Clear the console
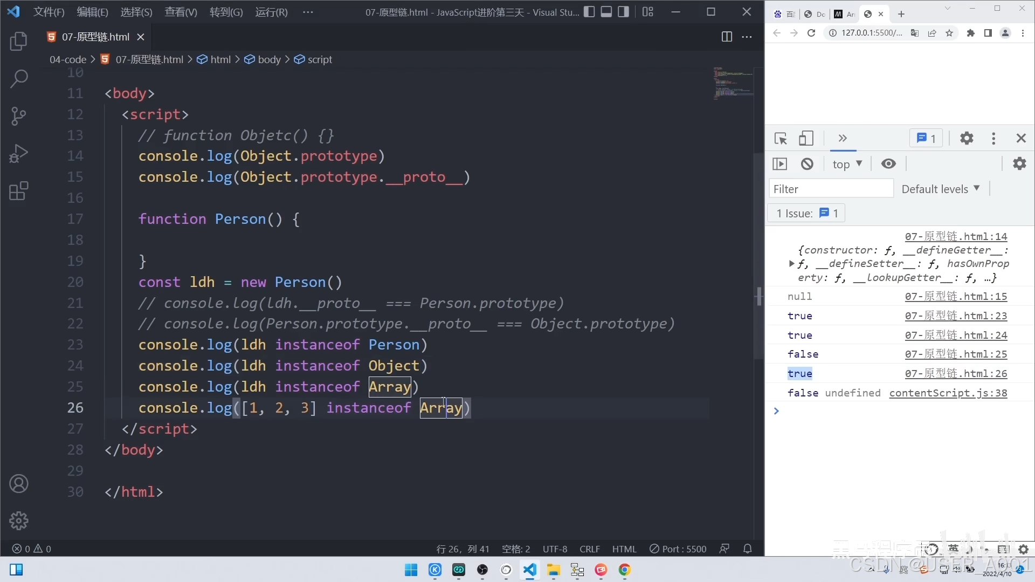This screenshot has width=1035, height=582. point(807,163)
